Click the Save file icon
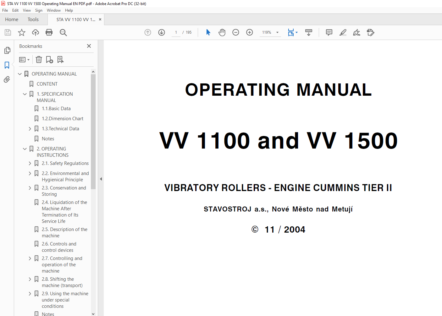Viewport: 442px width, 316px height. 8,32
